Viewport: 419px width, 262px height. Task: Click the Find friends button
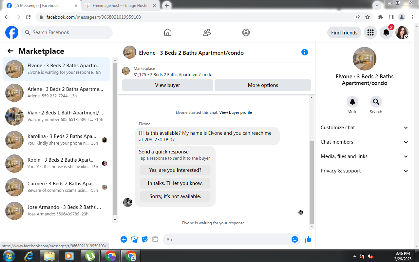pos(344,32)
